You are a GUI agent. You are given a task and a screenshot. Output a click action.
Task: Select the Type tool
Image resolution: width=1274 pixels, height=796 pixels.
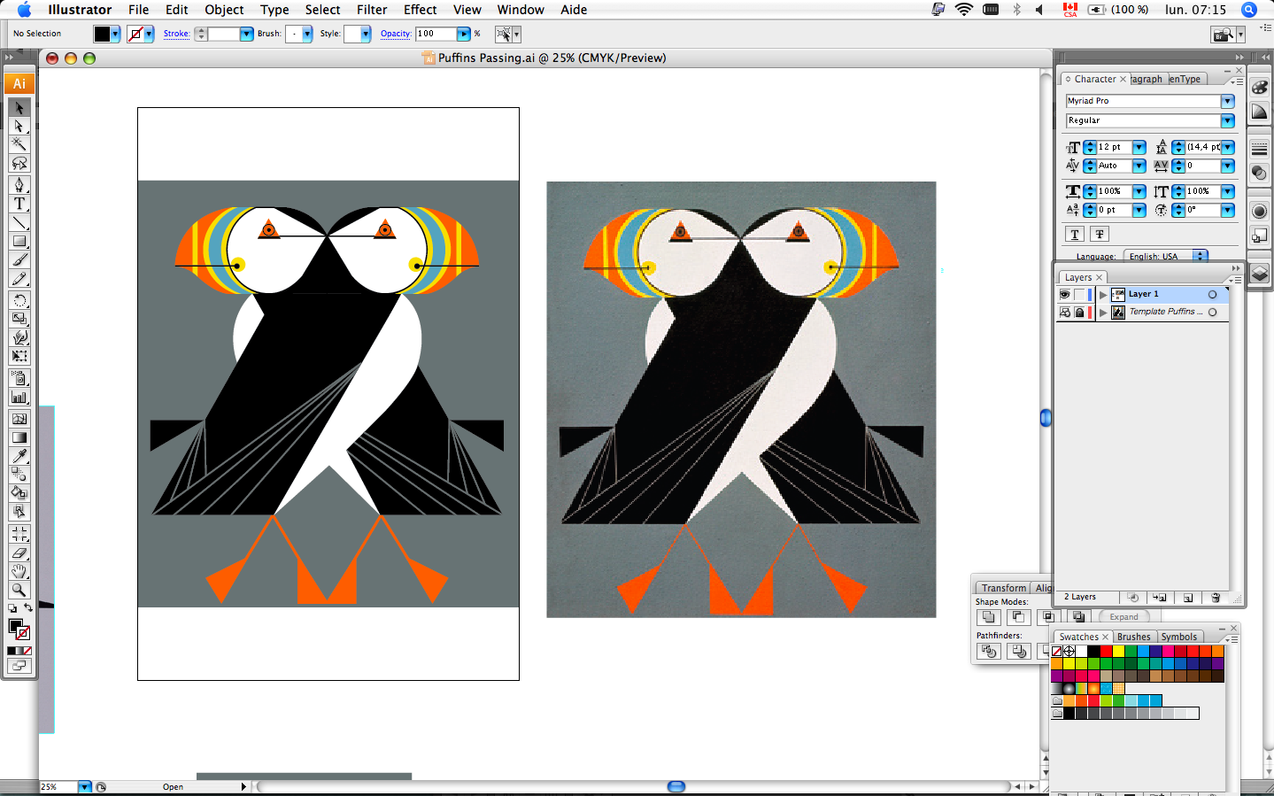[x=19, y=204]
